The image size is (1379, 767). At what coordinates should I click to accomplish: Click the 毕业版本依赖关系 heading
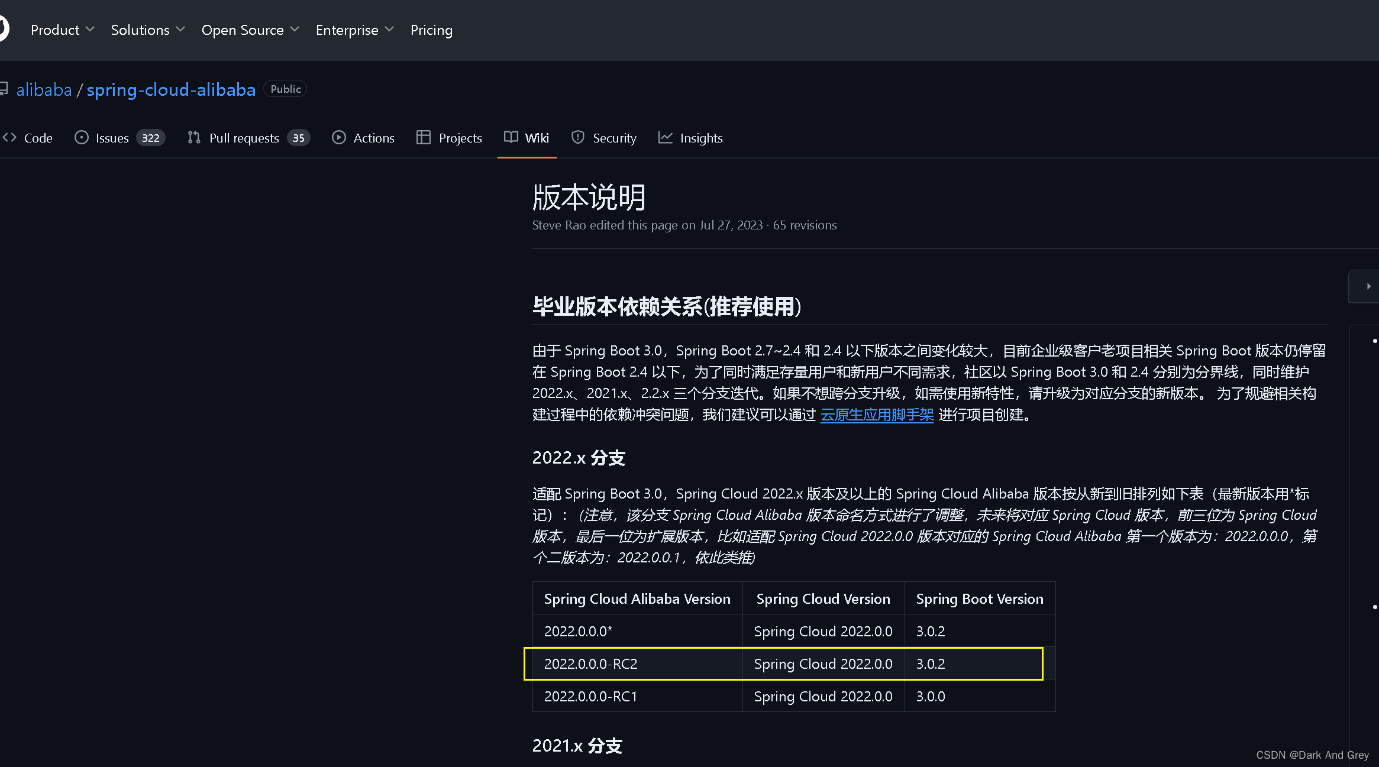click(667, 306)
